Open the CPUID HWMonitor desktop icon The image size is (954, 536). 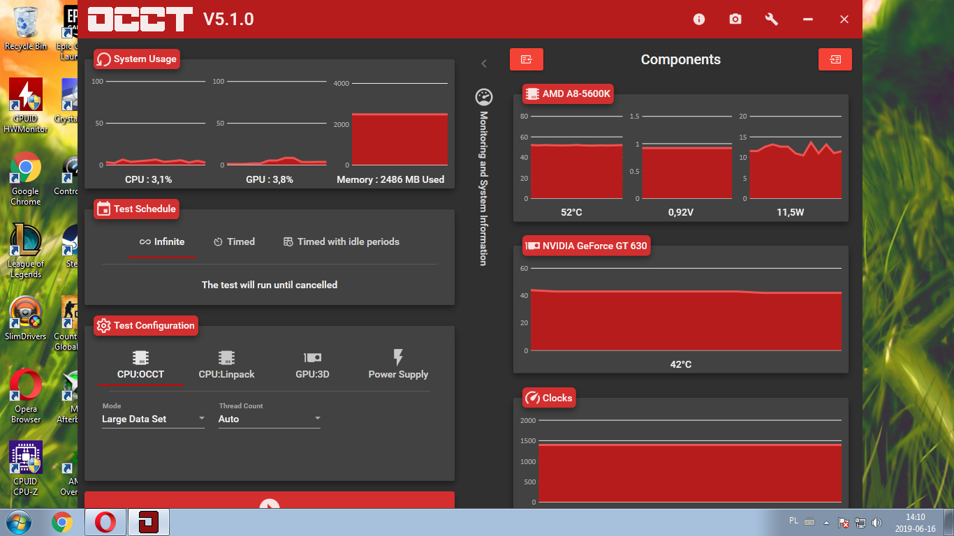pos(26,105)
